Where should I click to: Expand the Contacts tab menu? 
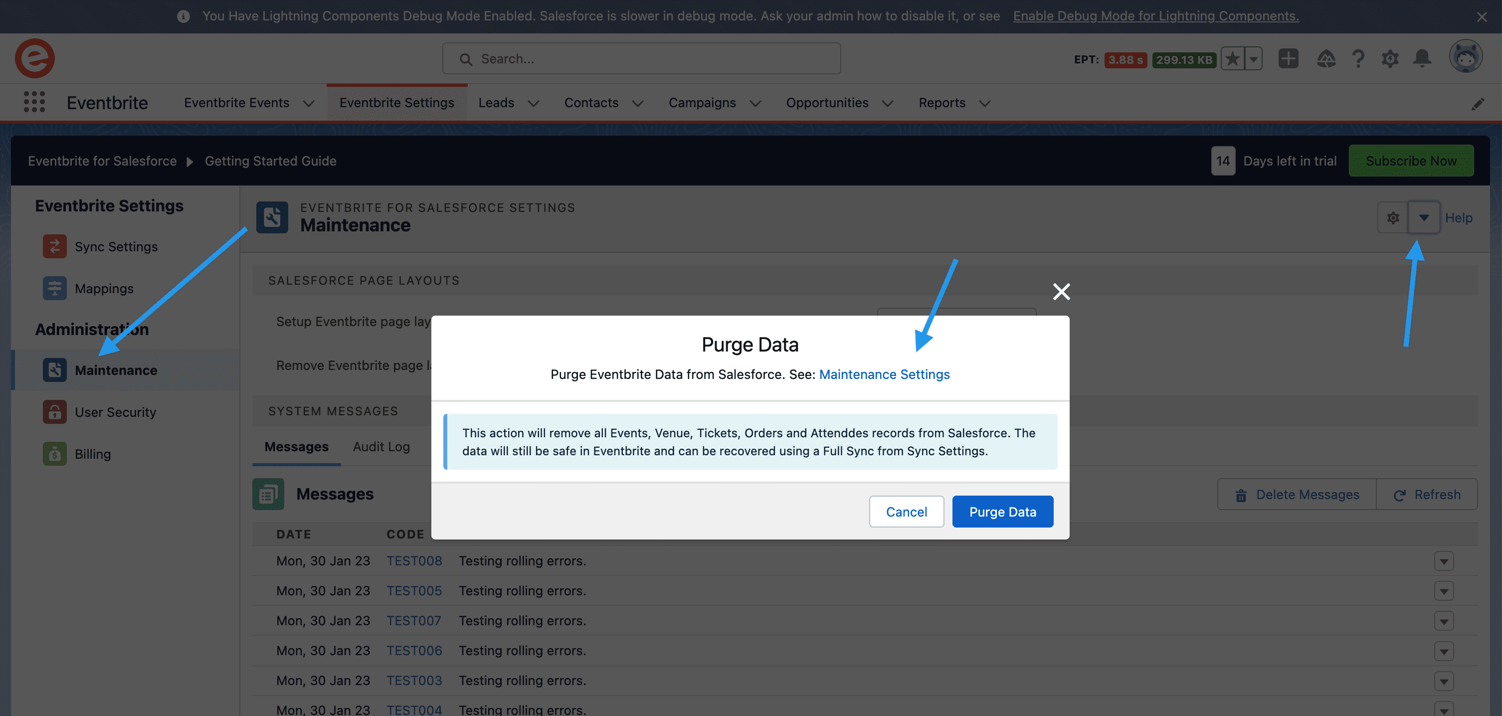638,103
